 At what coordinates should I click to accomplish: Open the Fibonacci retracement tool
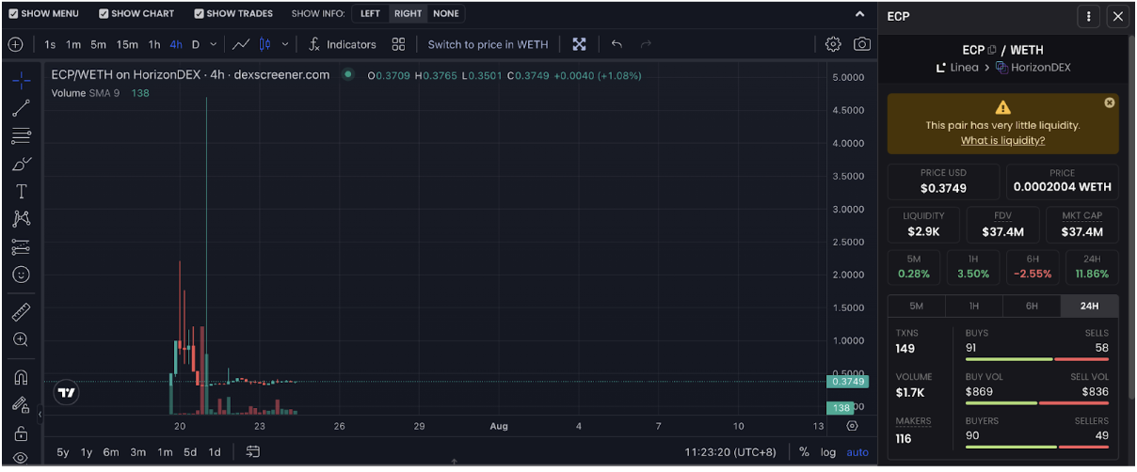pyautogui.click(x=21, y=136)
